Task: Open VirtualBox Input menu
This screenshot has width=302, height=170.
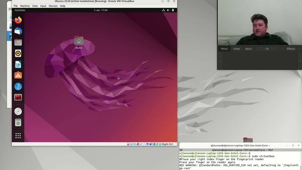Action: pos(43,6)
